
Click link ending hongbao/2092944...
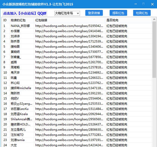pyautogui.click(x=69, y=114)
